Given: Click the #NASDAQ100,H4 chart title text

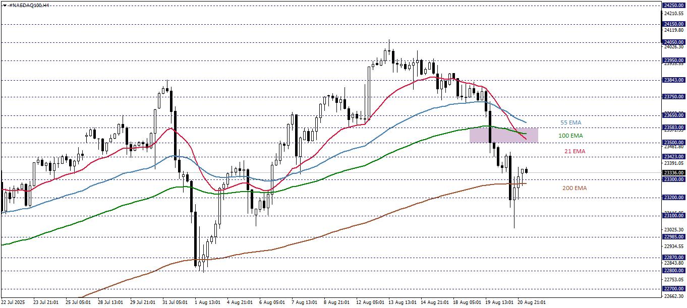Looking at the screenshot, I should pyautogui.click(x=28, y=5).
